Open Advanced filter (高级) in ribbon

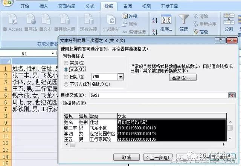(x=200, y=32)
